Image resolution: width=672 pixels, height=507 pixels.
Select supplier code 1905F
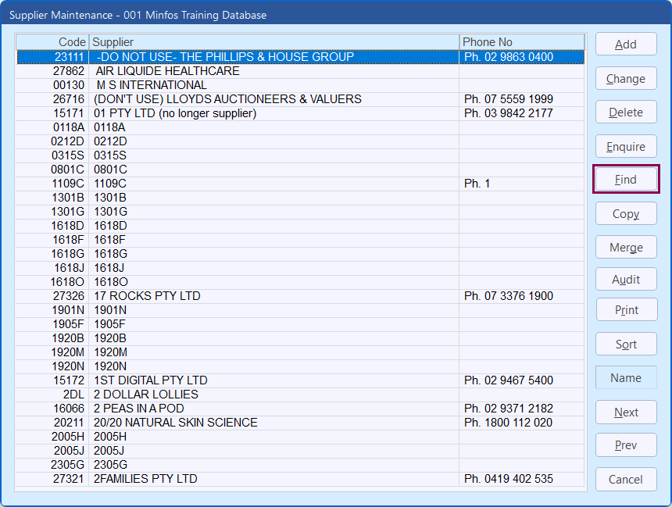(300, 324)
